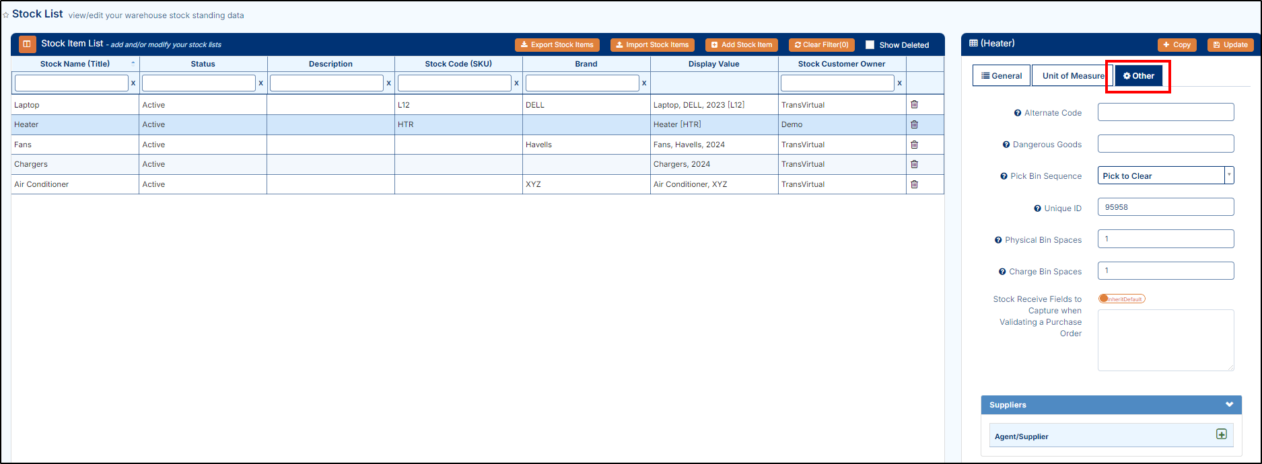The height and width of the screenshot is (464, 1262).
Task: Click the Export Stock Items button
Action: 557,45
